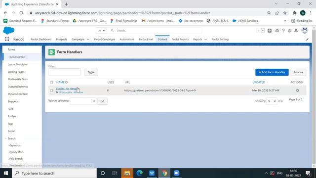Select all form handlers checkbox in header

[x=51, y=83]
